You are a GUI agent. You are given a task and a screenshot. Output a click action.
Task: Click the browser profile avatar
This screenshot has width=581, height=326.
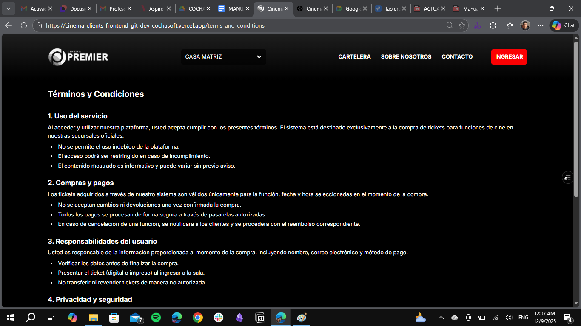[525, 25]
